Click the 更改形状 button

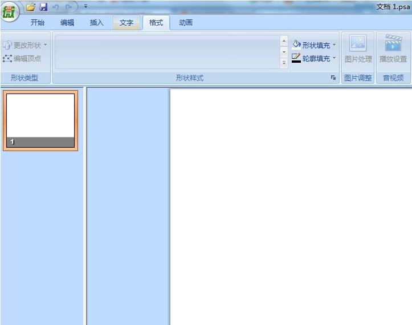click(x=25, y=45)
